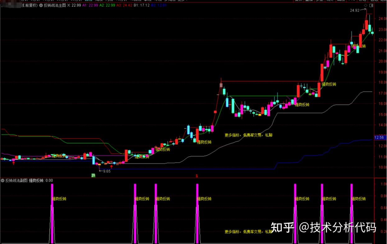This screenshot has width=387, height=244.
Task: Select the 反转战法副图 indicator title
Action: click(x=16, y=180)
